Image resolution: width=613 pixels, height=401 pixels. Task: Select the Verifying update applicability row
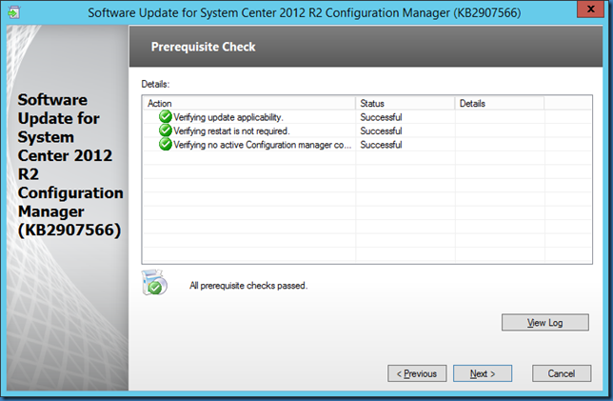coord(228,117)
